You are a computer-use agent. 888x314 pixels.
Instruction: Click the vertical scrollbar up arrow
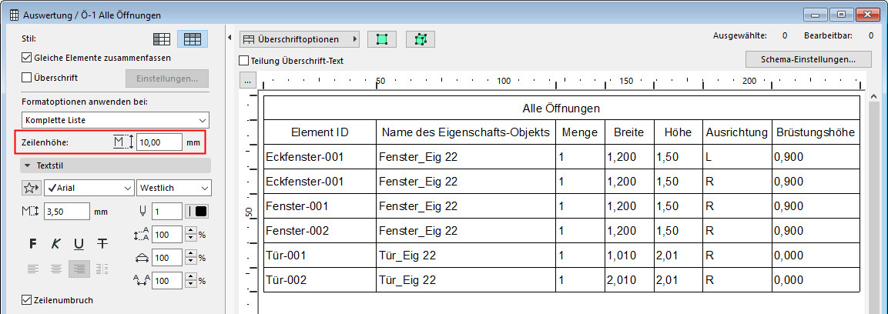tap(876, 97)
